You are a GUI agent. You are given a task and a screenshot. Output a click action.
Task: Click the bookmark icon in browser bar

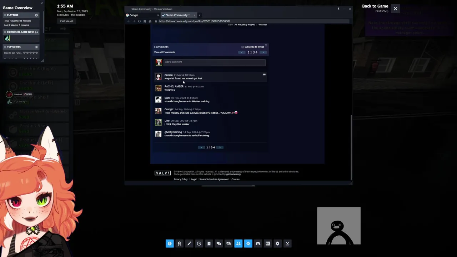pyautogui.click(x=145, y=21)
